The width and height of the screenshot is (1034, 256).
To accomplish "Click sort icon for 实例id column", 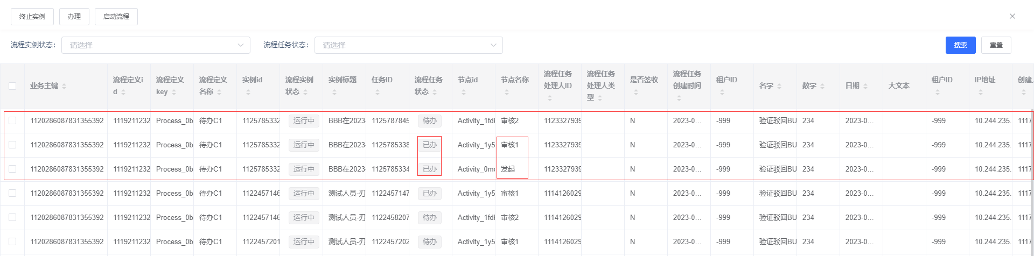I will pos(248,92).
